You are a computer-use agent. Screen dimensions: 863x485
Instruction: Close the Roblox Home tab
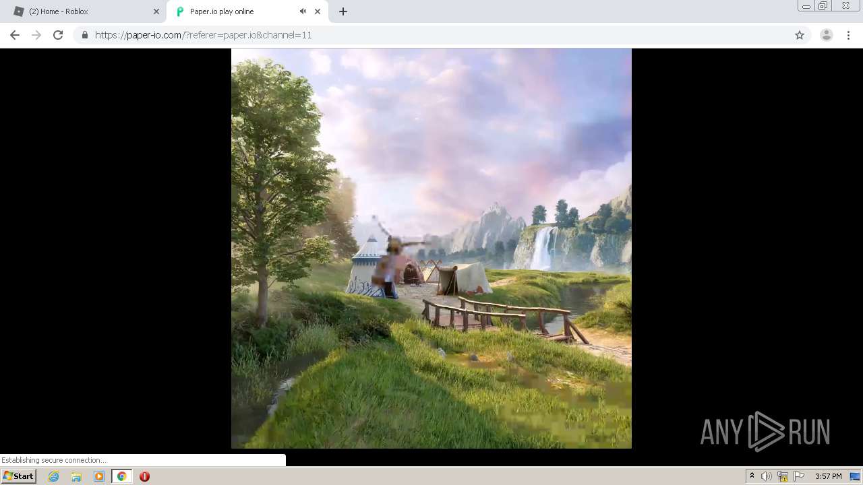coord(156,11)
